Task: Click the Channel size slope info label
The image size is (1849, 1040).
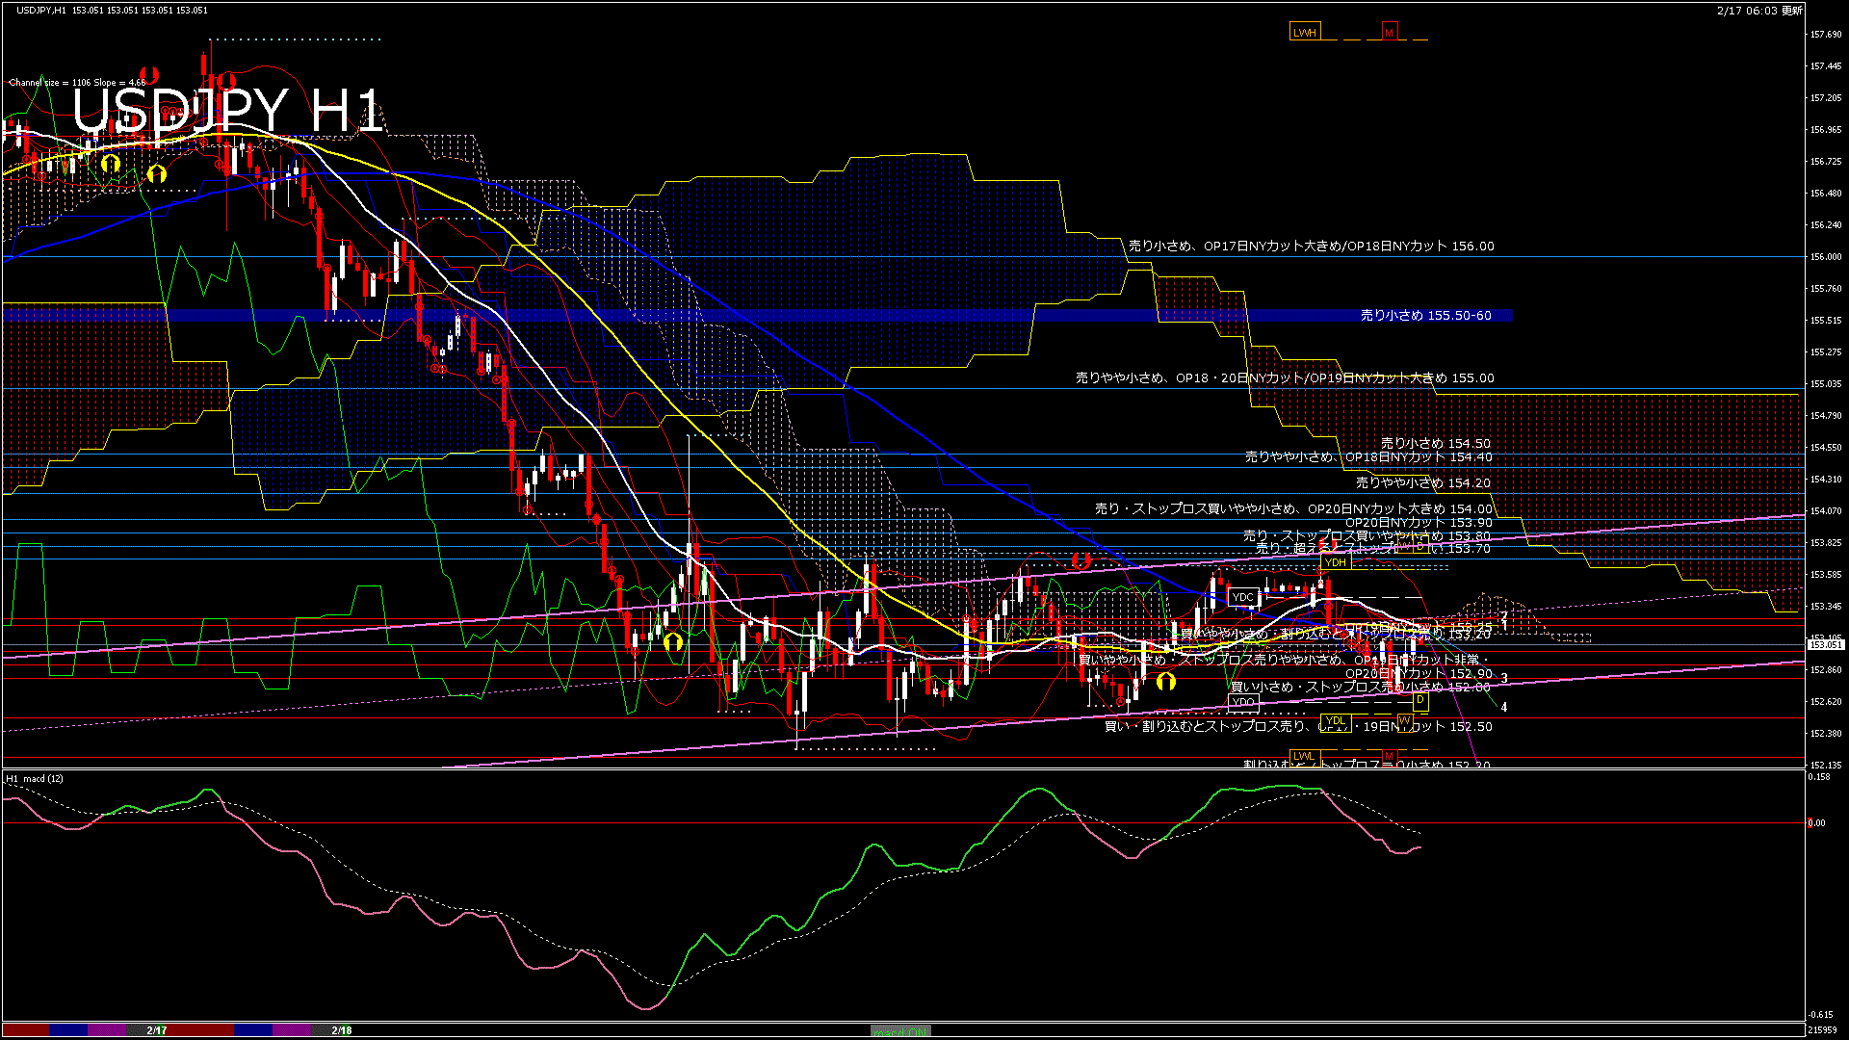Action: point(77,83)
